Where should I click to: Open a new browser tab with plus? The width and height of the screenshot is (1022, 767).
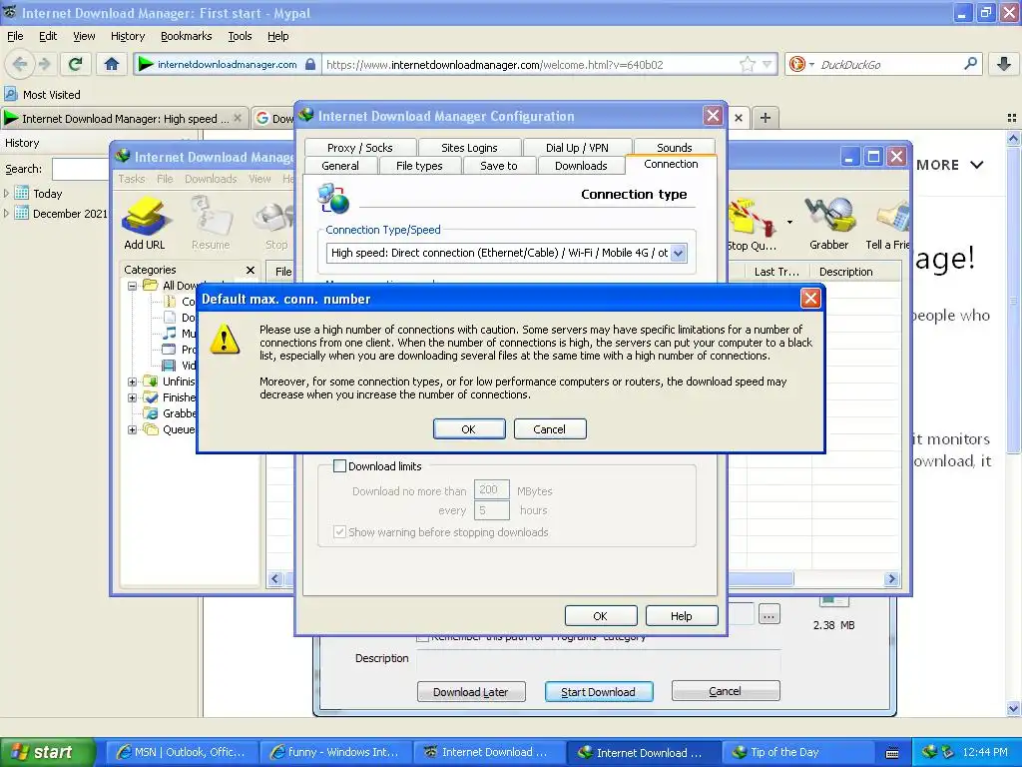tap(766, 118)
